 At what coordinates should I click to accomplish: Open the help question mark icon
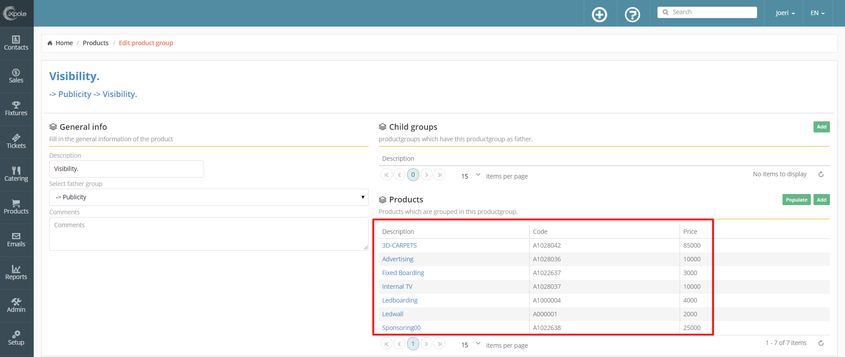click(x=633, y=15)
